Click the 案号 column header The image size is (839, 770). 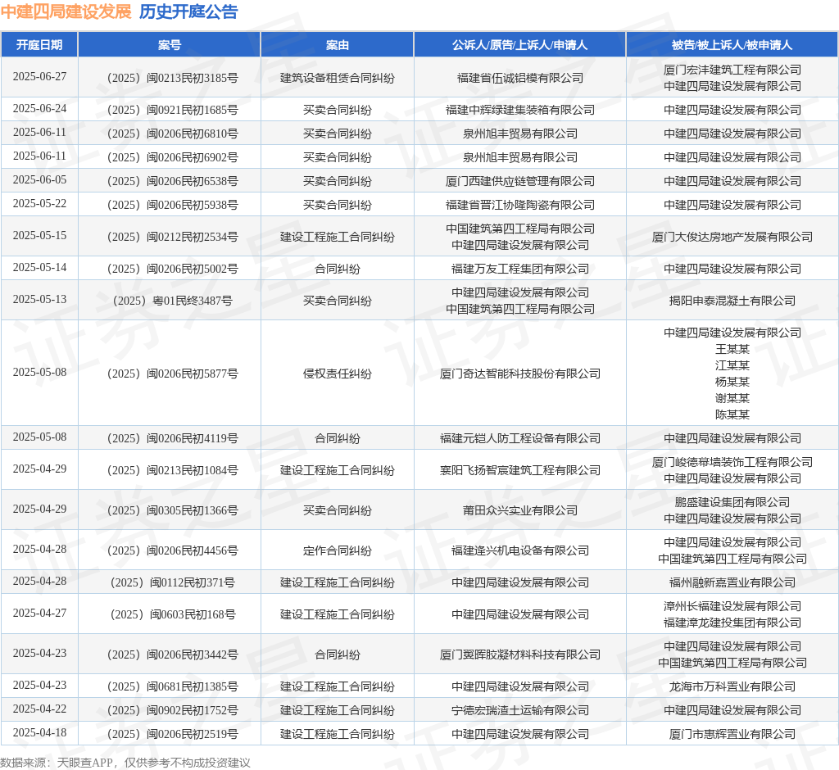pos(170,45)
